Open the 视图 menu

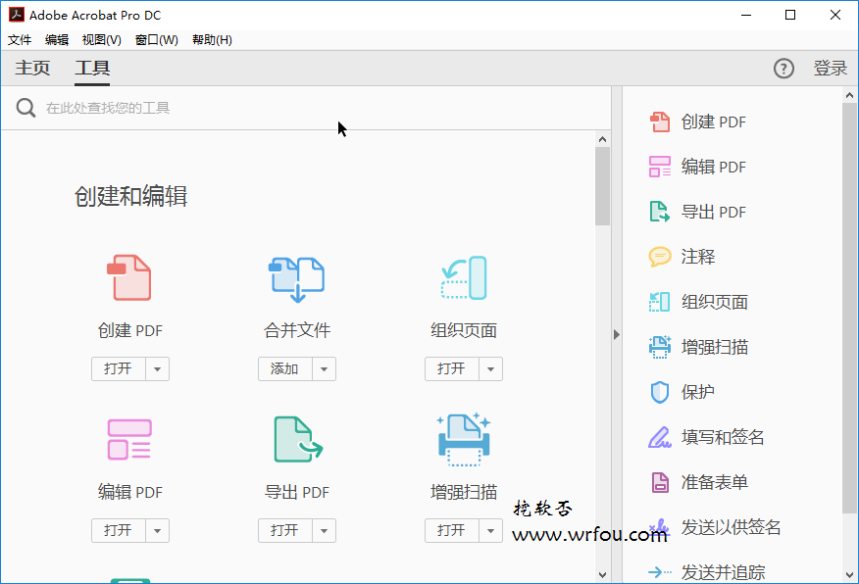pyautogui.click(x=101, y=39)
